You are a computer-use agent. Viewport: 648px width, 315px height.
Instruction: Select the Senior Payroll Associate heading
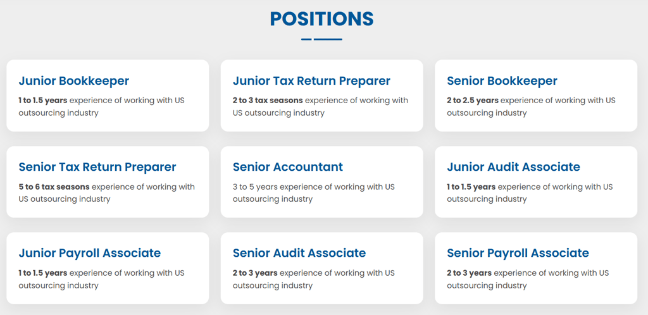pyautogui.click(x=518, y=253)
